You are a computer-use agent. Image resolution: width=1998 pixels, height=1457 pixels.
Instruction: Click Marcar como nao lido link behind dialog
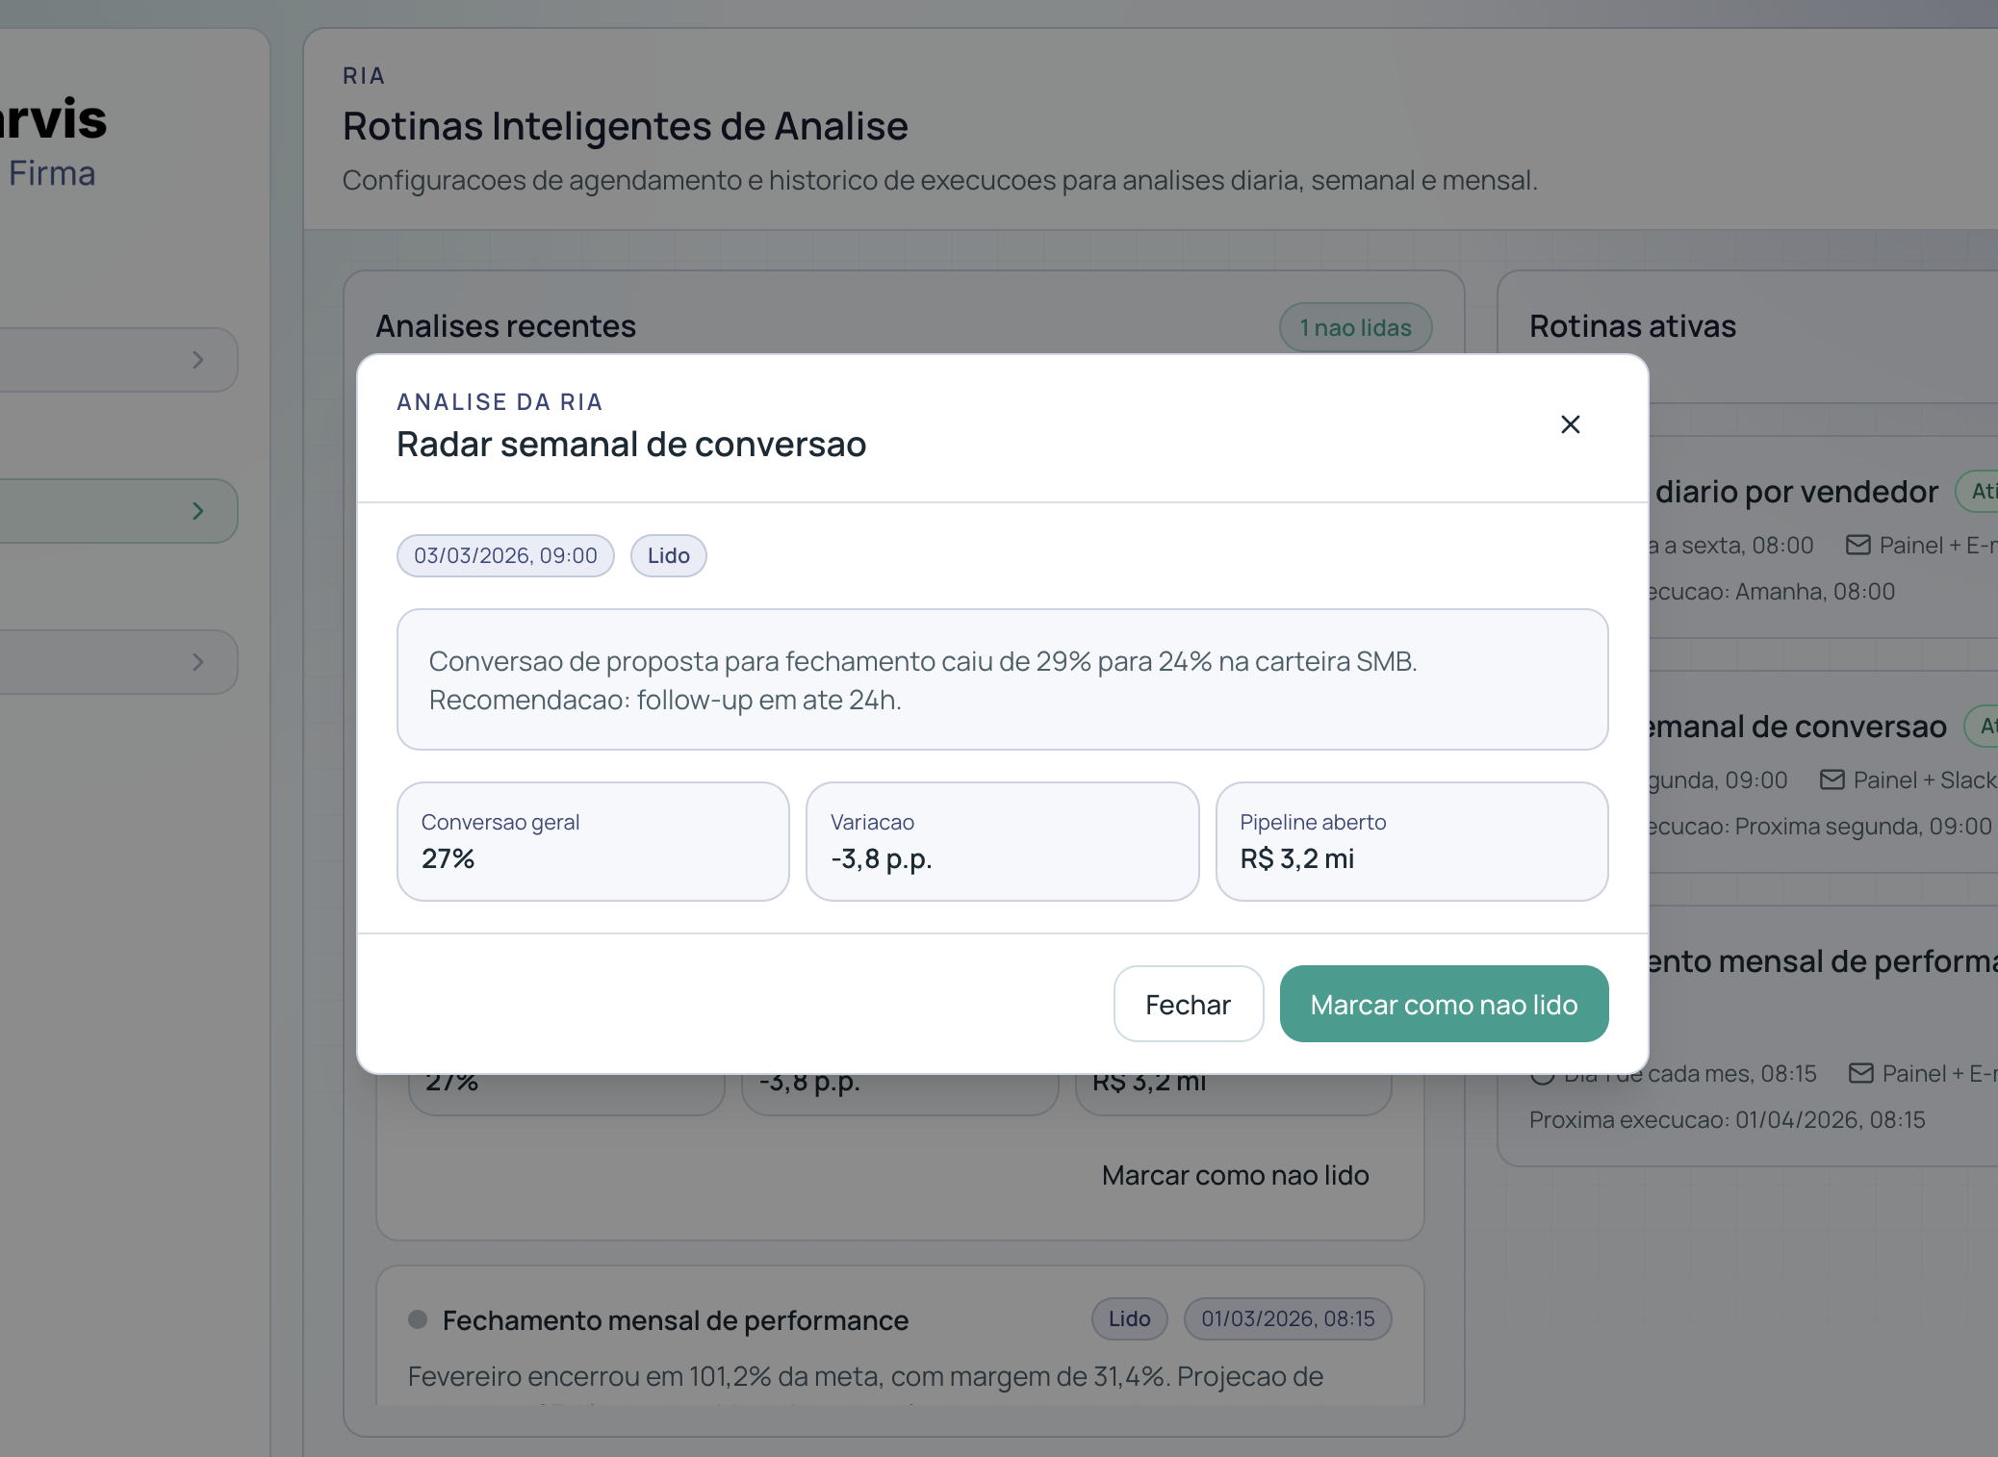[1235, 1175]
